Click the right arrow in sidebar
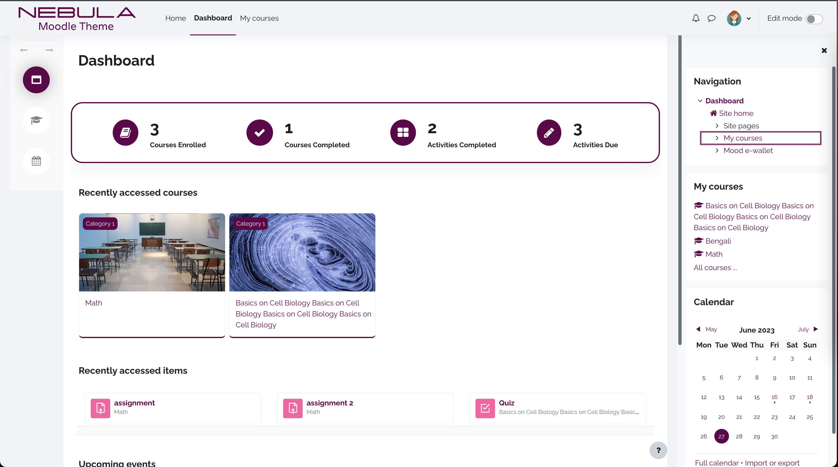The width and height of the screenshot is (838, 467). [49, 50]
